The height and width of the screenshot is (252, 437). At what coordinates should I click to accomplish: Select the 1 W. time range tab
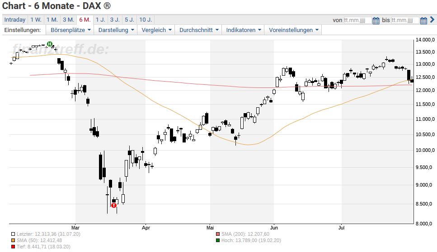(x=36, y=20)
